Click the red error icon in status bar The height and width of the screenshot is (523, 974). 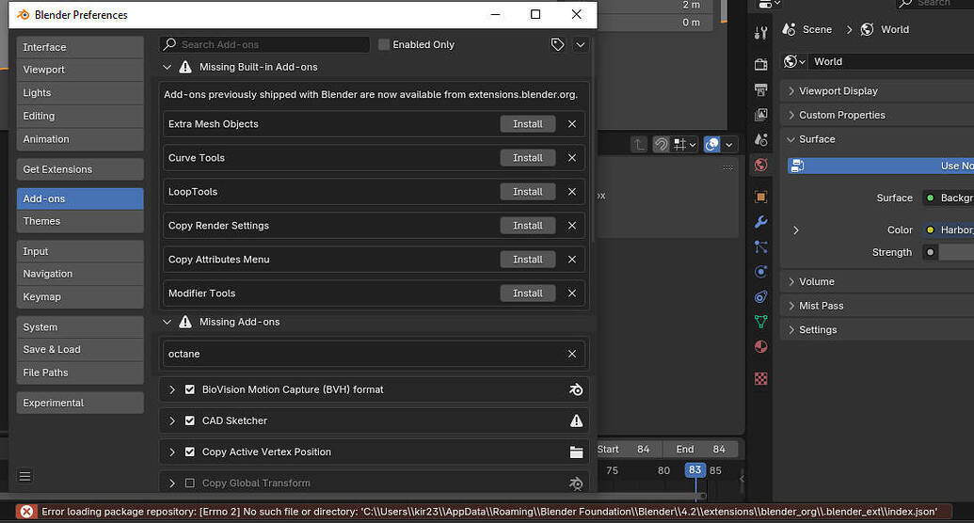26,512
